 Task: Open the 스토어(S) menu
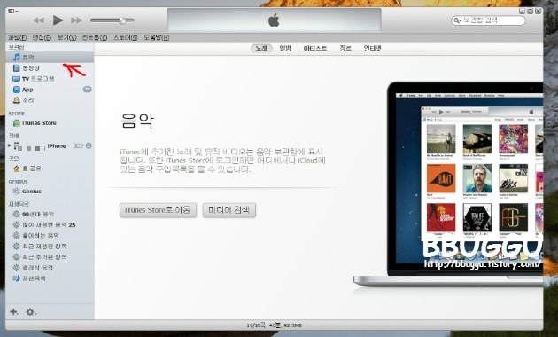(125, 37)
